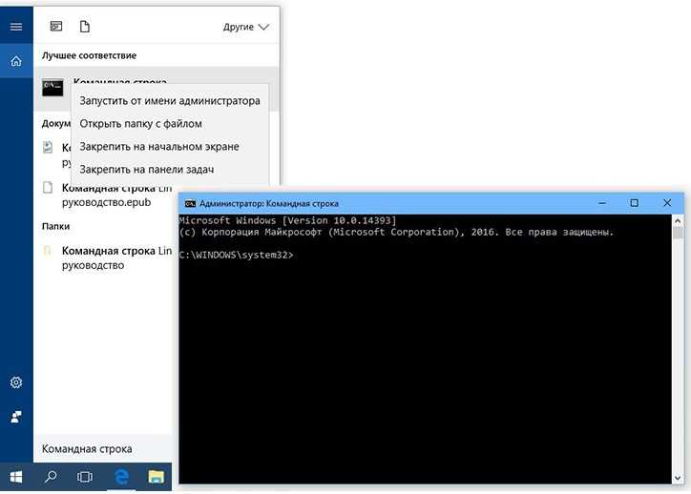Image resolution: width=691 pixels, height=494 pixels.
Task: Maximize the Command Prompt window
Action: coord(634,203)
